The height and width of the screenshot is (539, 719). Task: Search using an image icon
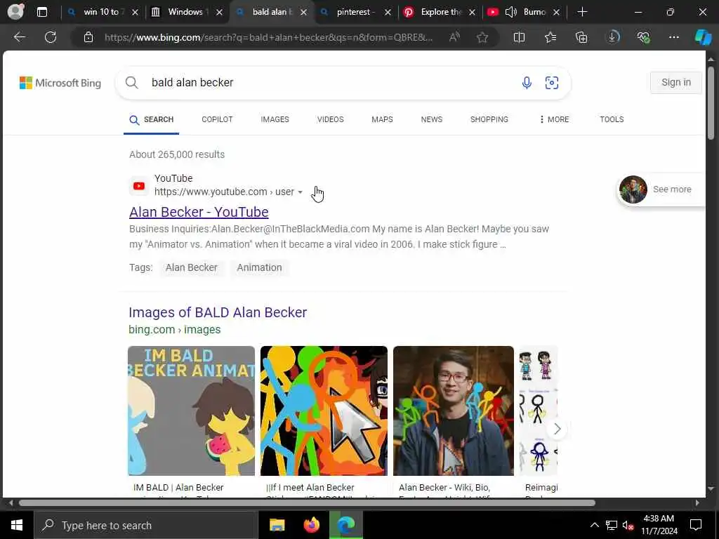tap(552, 83)
